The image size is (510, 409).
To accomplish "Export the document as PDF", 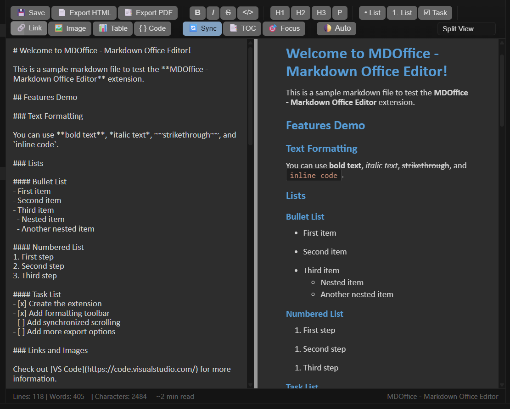I will click(x=148, y=13).
